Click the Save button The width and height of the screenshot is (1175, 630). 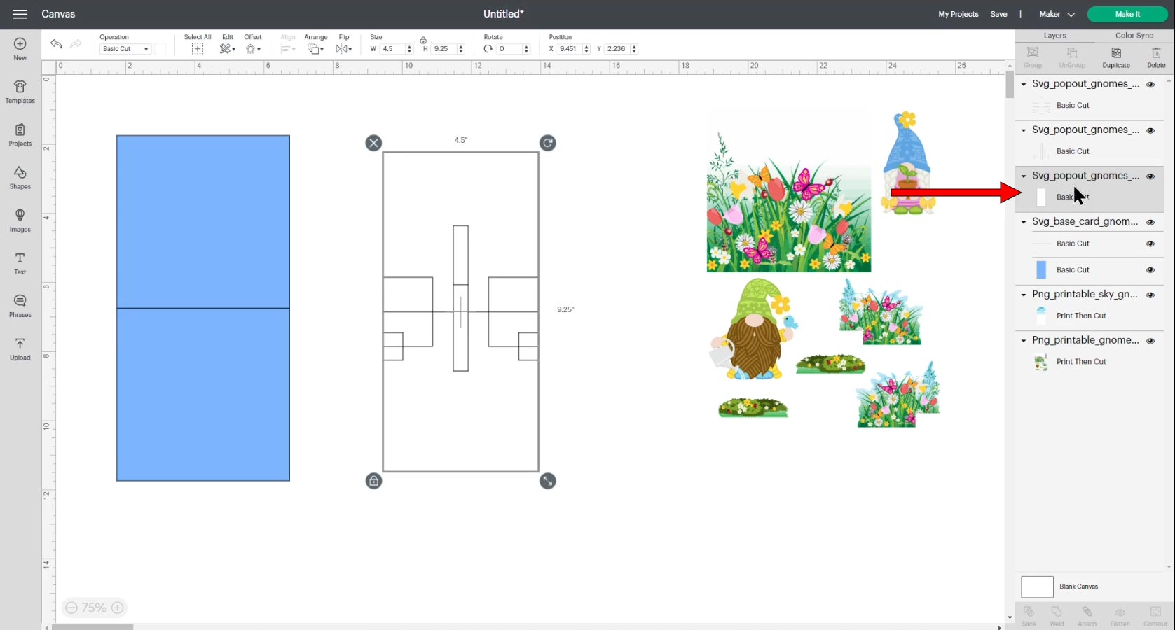tap(998, 14)
